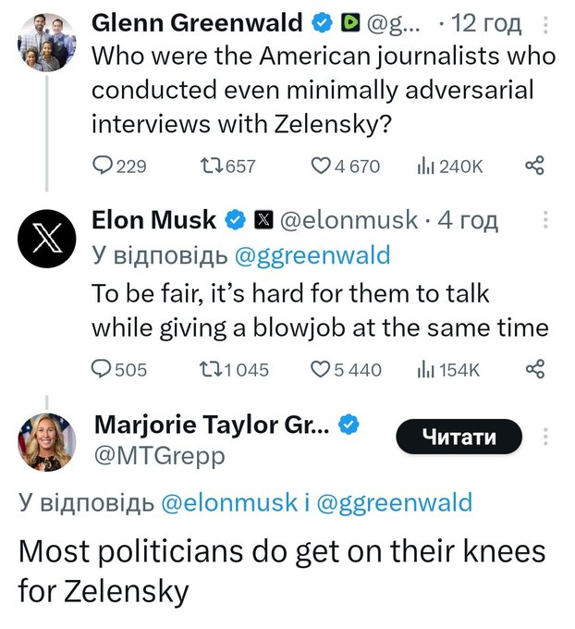Open more options on Marjorie Taylor Greene's tweet
This screenshot has height=629, width=575.
point(545,436)
